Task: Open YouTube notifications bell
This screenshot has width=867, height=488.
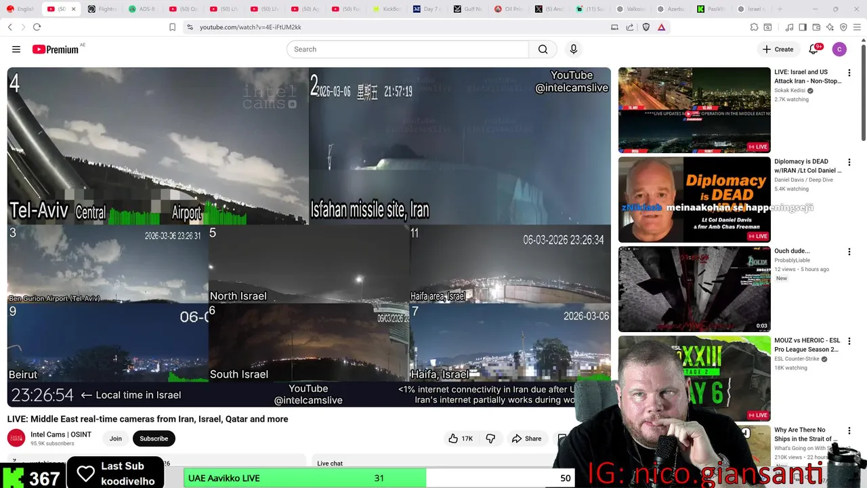Action: [814, 49]
